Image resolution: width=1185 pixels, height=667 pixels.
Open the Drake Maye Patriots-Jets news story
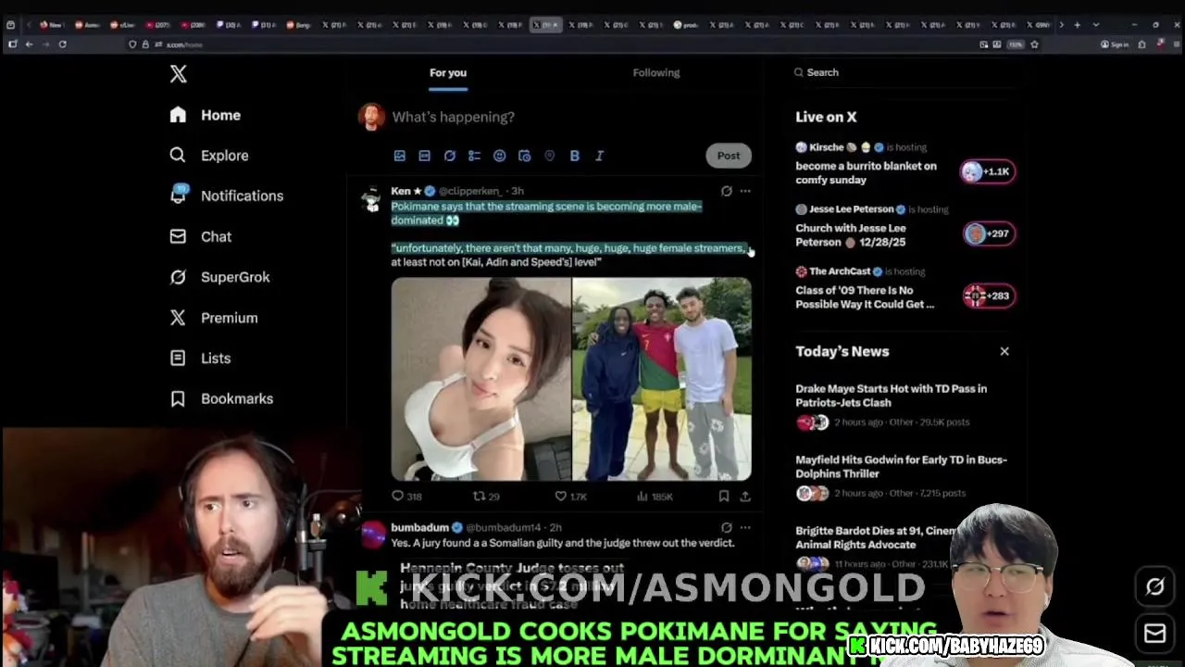pyautogui.click(x=891, y=396)
